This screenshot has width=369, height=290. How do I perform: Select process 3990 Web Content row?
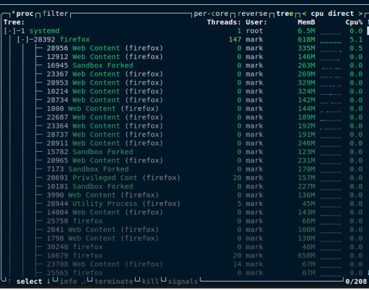183,195
